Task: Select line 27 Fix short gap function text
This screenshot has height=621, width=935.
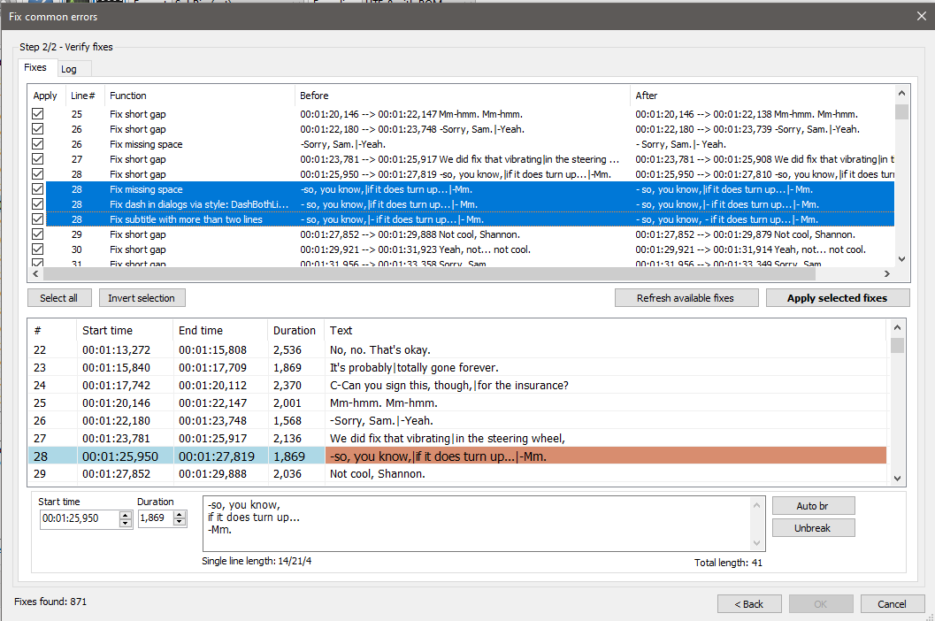Action: tap(138, 159)
